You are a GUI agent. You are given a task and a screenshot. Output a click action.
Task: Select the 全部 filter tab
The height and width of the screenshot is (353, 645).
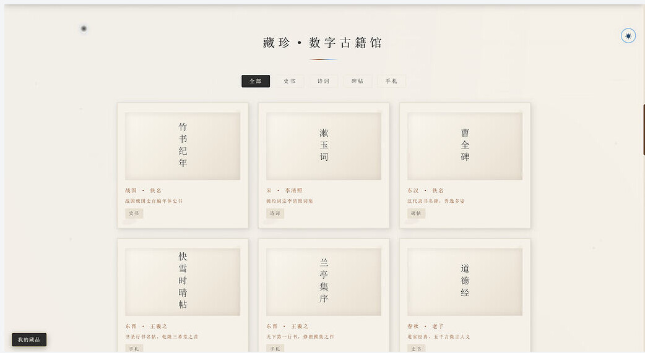(x=256, y=81)
